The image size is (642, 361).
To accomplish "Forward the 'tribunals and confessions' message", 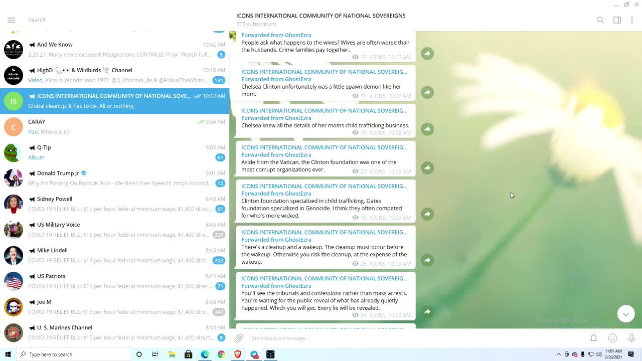I will click(427, 312).
